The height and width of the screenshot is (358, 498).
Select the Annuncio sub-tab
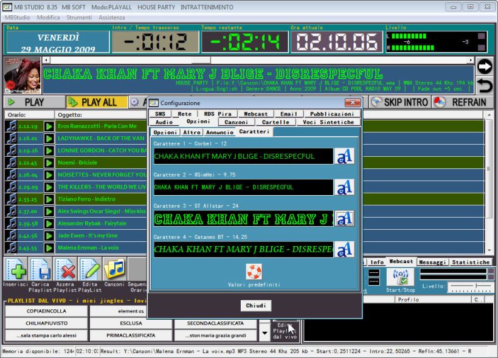point(220,133)
